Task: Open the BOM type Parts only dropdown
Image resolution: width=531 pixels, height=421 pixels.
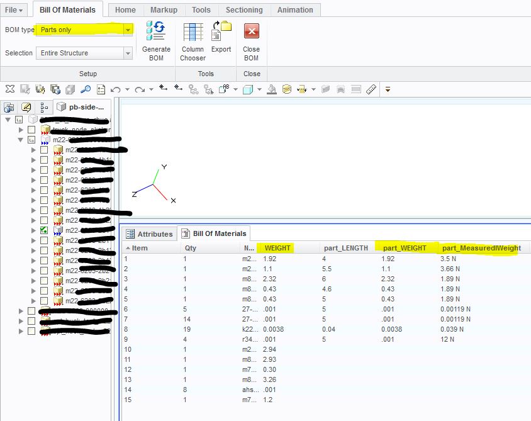Action: coord(128,30)
